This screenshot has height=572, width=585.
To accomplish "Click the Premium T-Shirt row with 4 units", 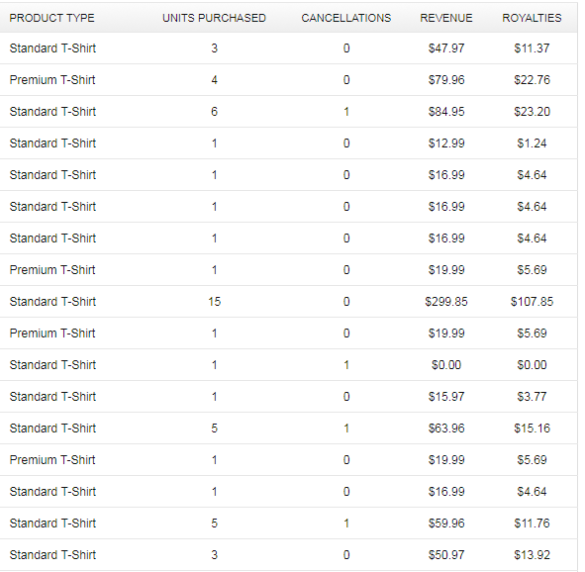I will (288, 80).
